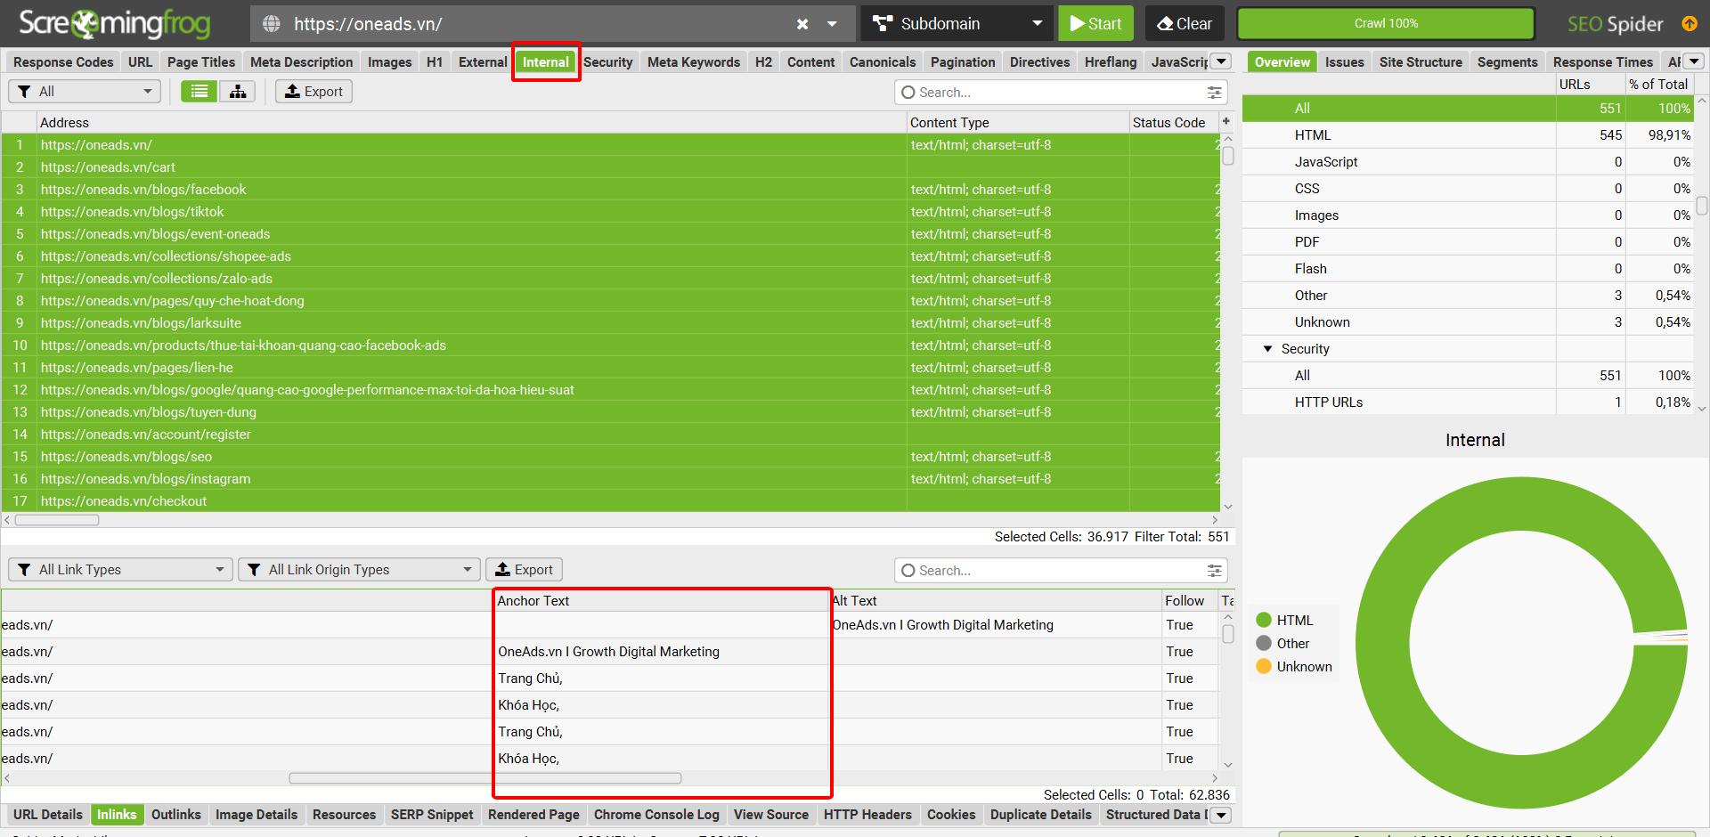Switch to tree view icon
Viewport: 1710px width, 837px height.
(238, 92)
